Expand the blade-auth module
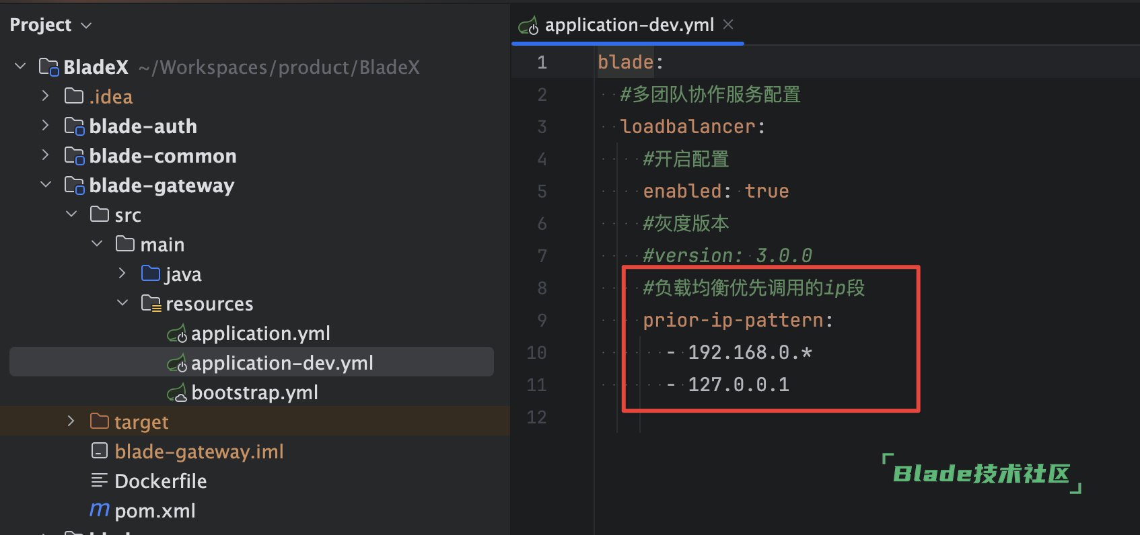This screenshot has width=1140, height=535. click(45, 126)
